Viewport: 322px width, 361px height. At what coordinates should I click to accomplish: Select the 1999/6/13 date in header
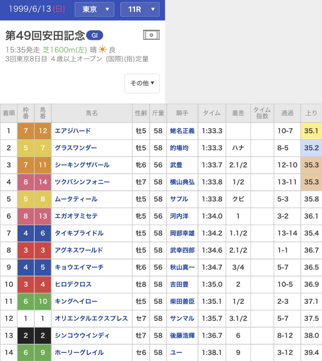33,10
